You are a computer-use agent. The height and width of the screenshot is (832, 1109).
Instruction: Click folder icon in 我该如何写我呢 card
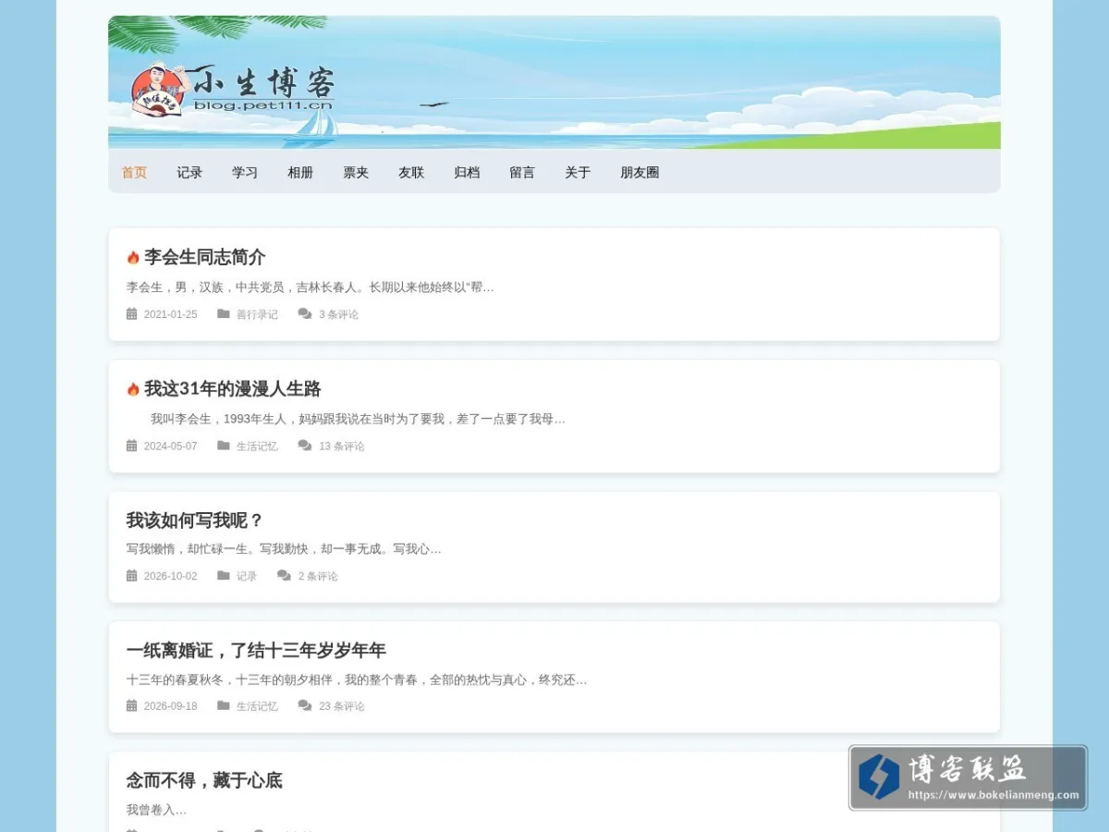(x=224, y=575)
